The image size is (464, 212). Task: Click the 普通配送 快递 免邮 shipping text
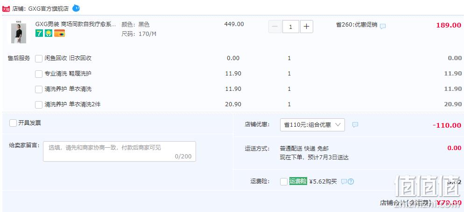point(304,148)
